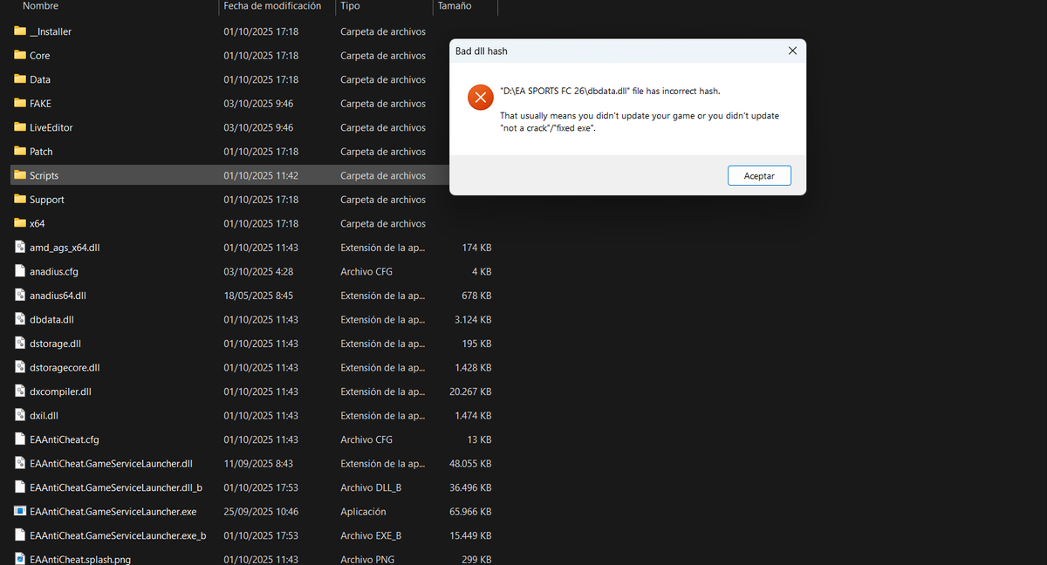Click the dbdata.dll incorrect hash error message

pyautogui.click(x=610, y=91)
